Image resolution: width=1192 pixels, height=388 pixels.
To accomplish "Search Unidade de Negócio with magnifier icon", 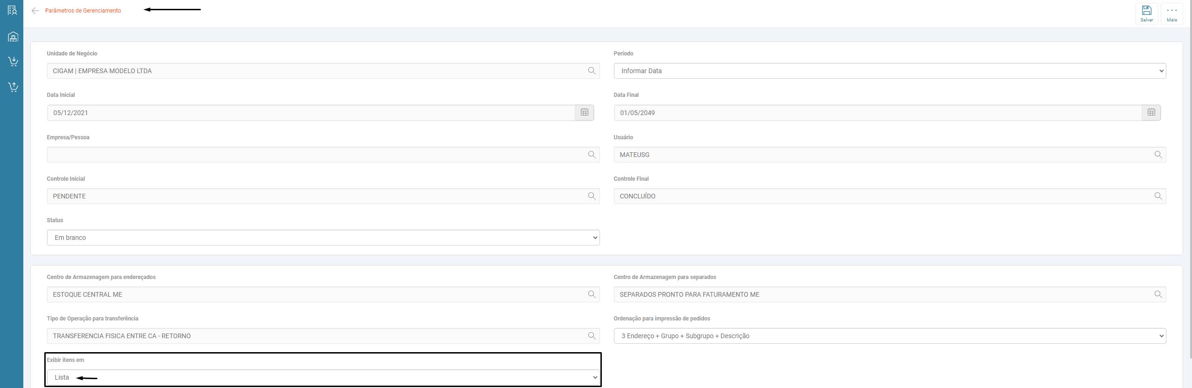I will (592, 71).
